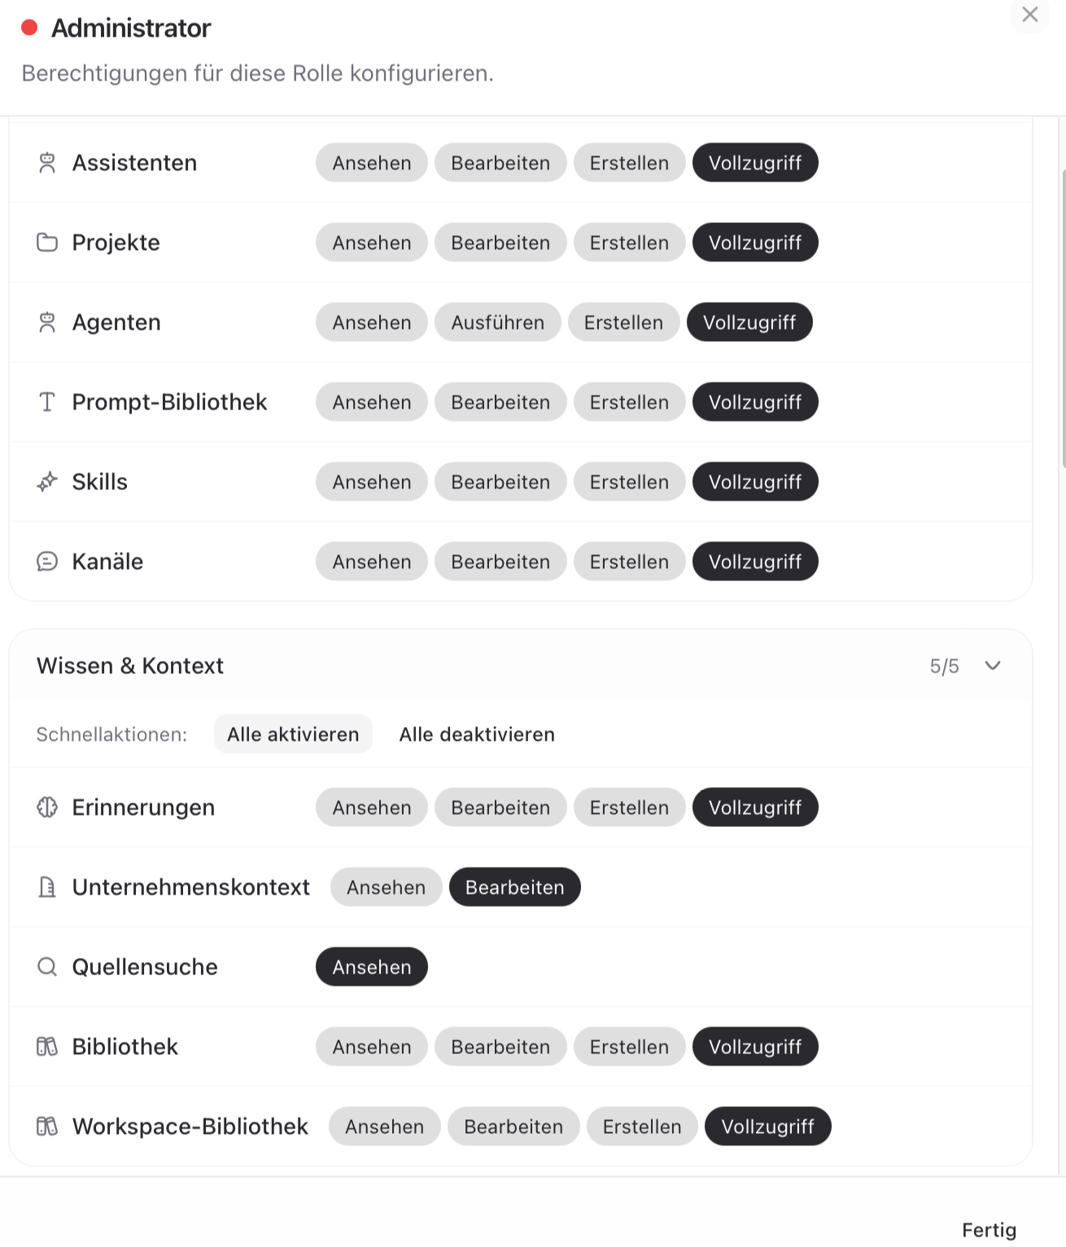The width and height of the screenshot is (1066, 1247).
Task: Collapse the Wissen & Kontext section chevron
Action: [x=993, y=666]
